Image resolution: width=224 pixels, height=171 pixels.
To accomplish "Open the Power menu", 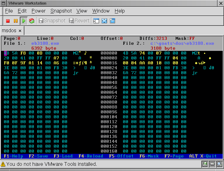I will pos(38,11).
